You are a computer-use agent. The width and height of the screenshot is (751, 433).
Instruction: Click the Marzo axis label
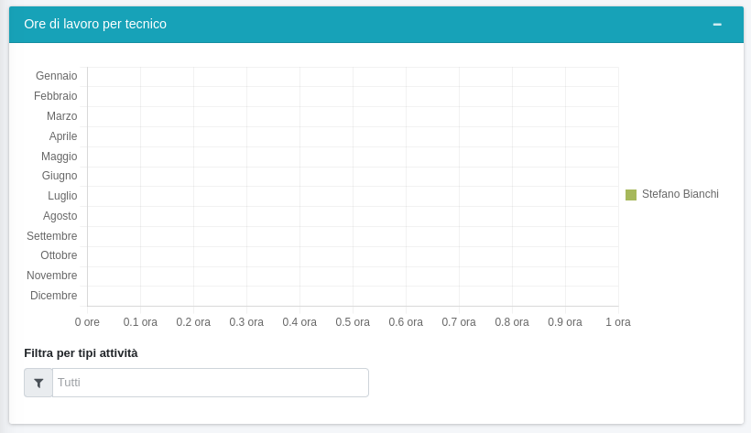click(62, 116)
